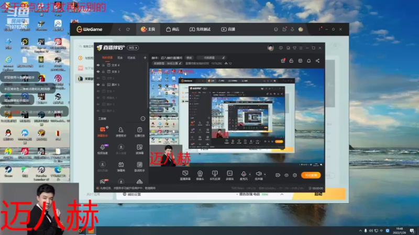Add screen capture source (直播屏幕)
419x235 pixels.
pos(185,175)
